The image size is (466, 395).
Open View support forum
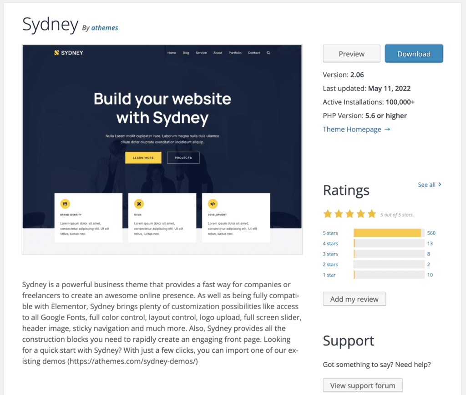363,385
